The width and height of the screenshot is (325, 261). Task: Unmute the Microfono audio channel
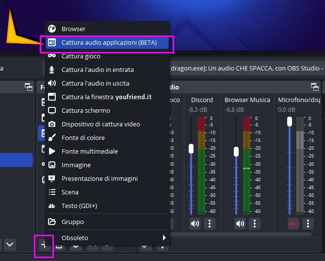(x=293, y=224)
